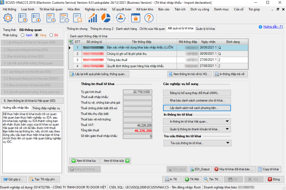
Task: Click 'Lấy danh sách mã vạch phương tiện' button
Action: [197, 108]
